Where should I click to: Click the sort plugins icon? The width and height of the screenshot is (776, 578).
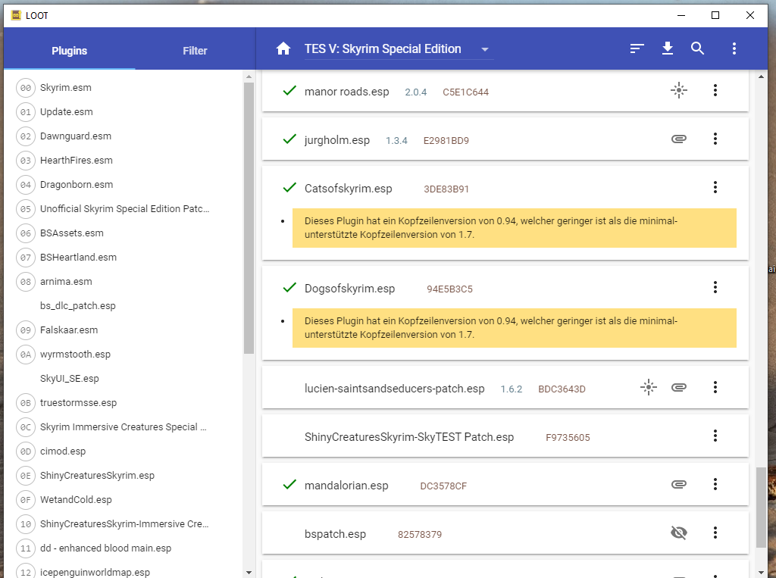[637, 49]
